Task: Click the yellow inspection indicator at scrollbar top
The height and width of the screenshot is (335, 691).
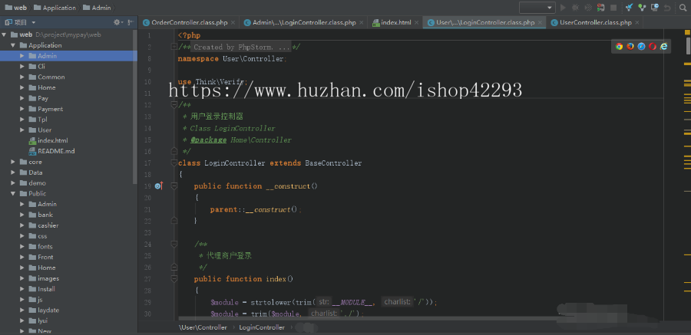Action: (x=686, y=32)
